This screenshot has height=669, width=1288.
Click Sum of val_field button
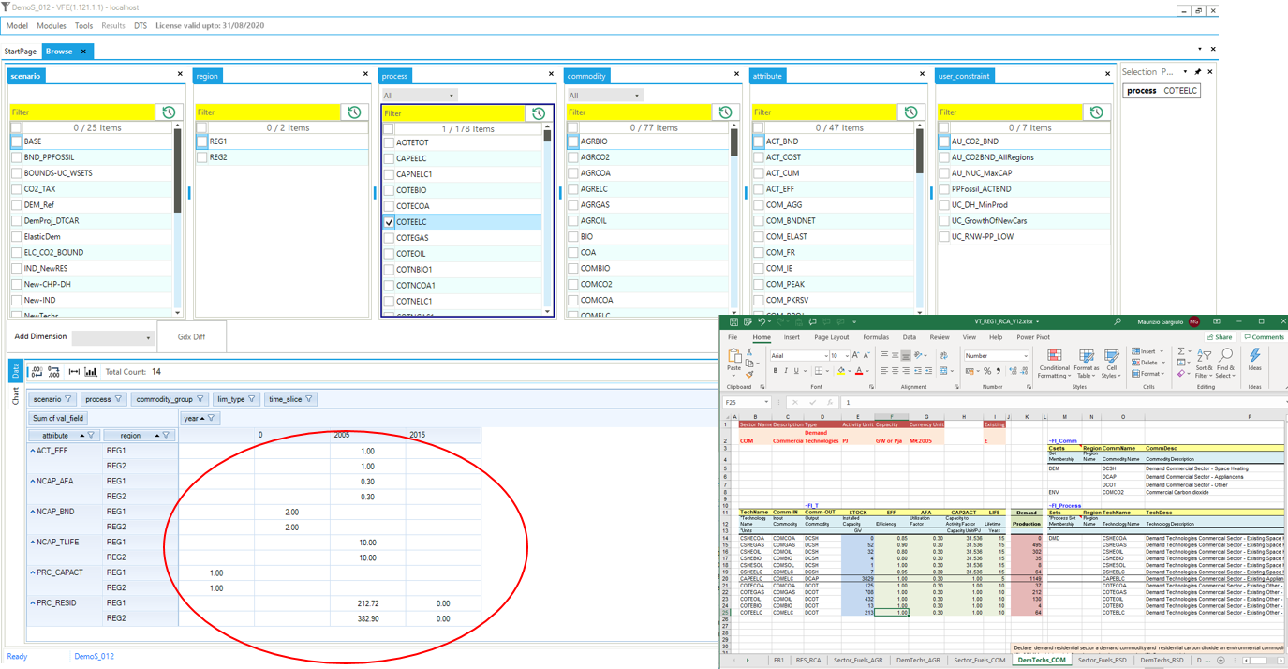(x=58, y=419)
